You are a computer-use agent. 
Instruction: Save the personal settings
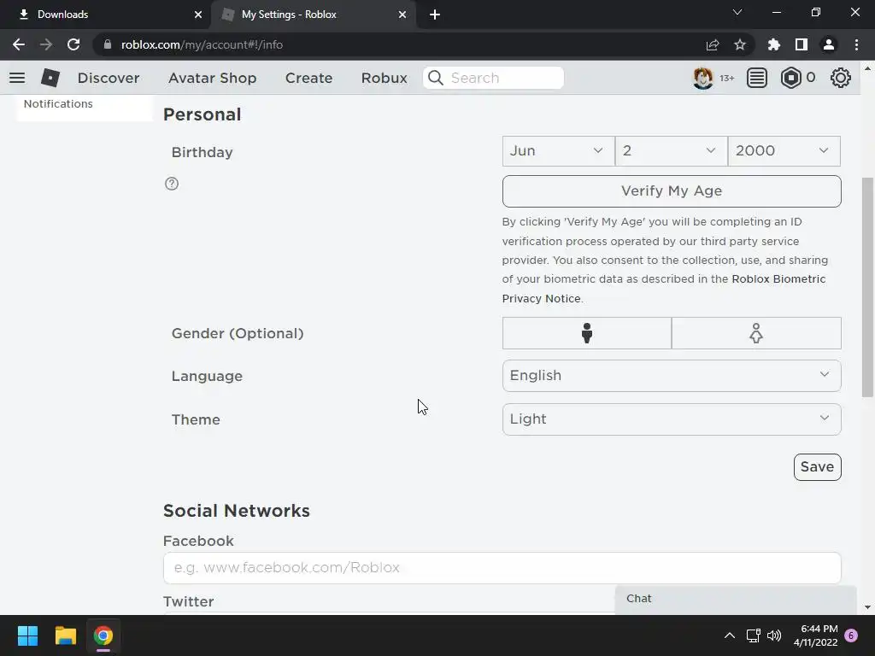click(x=817, y=467)
